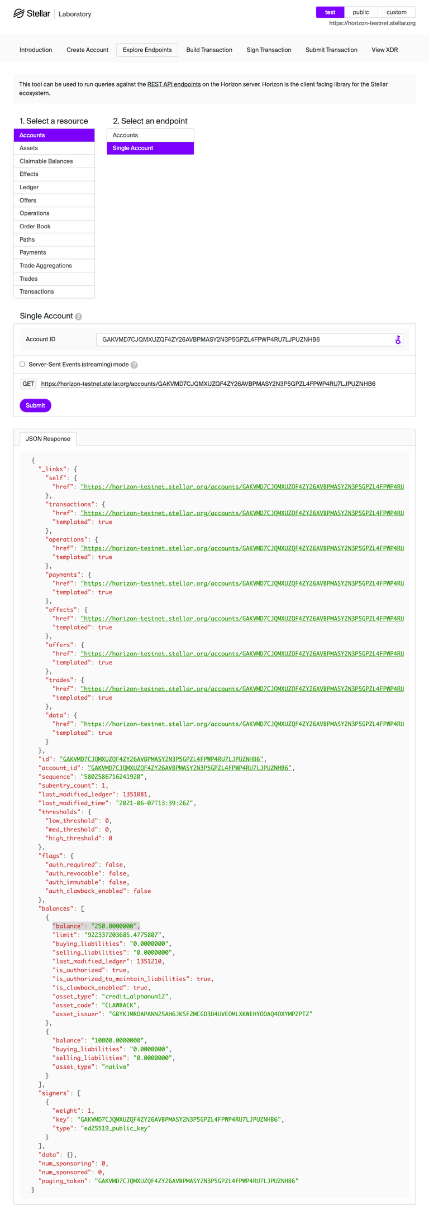The width and height of the screenshot is (429, 1220).
Task: Click the auth_clawback_enabled false line
Action: [98, 891]
